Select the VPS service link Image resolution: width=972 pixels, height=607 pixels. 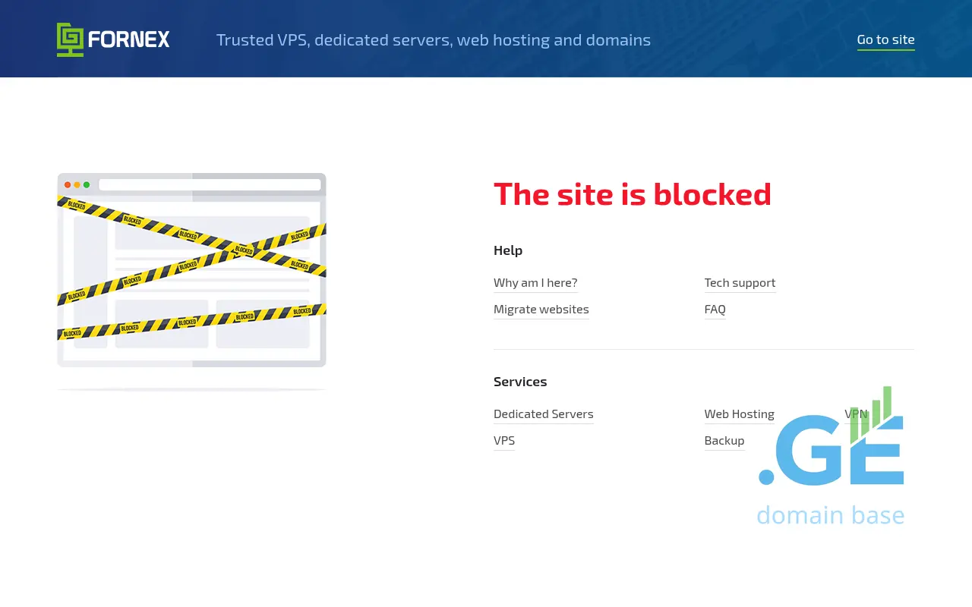coord(503,440)
